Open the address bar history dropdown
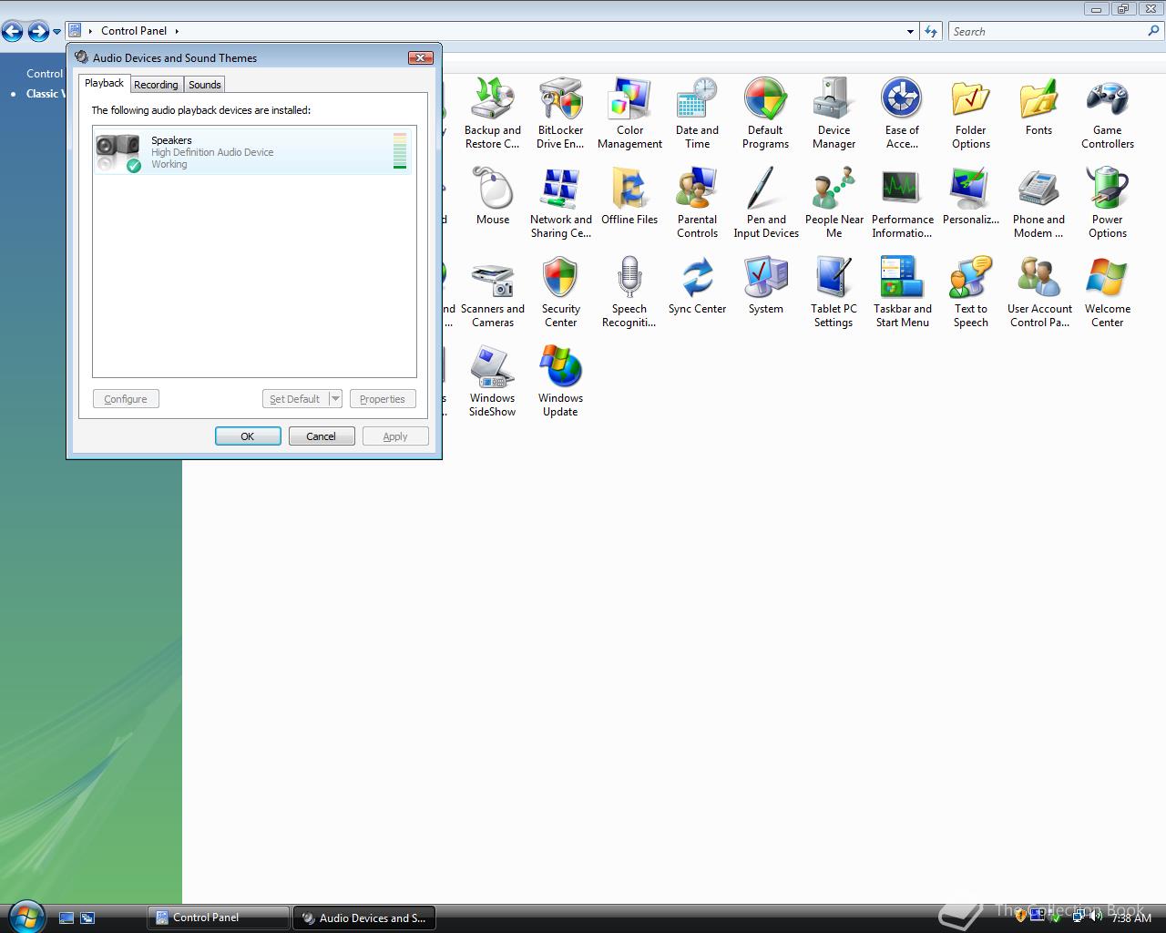This screenshot has height=933, width=1166. [908, 30]
